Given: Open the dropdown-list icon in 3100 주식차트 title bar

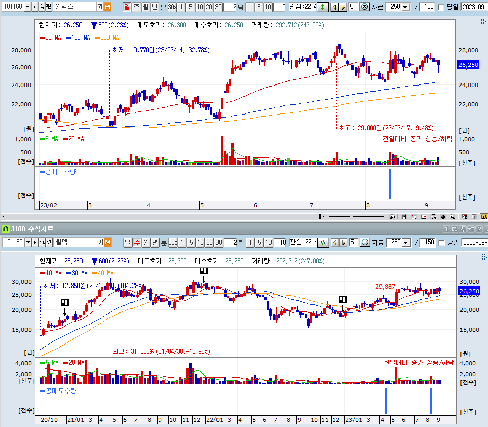Looking at the screenshot, I should point(471,229).
